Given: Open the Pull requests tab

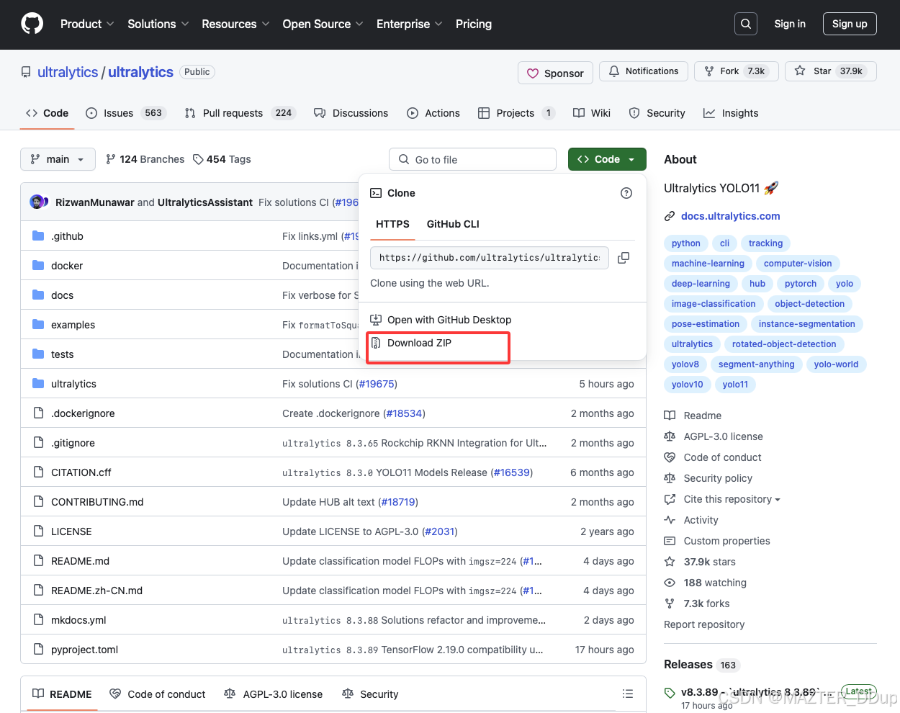Looking at the screenshot, I should coord(240,113).
